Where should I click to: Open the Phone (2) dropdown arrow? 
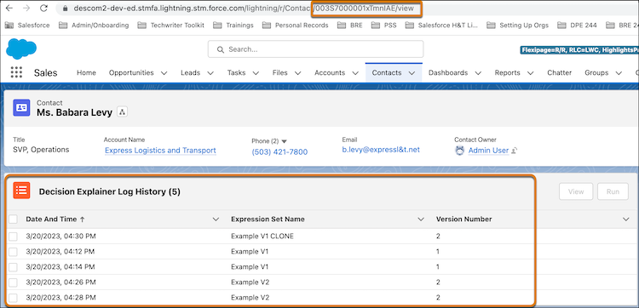tap(284, 141)
